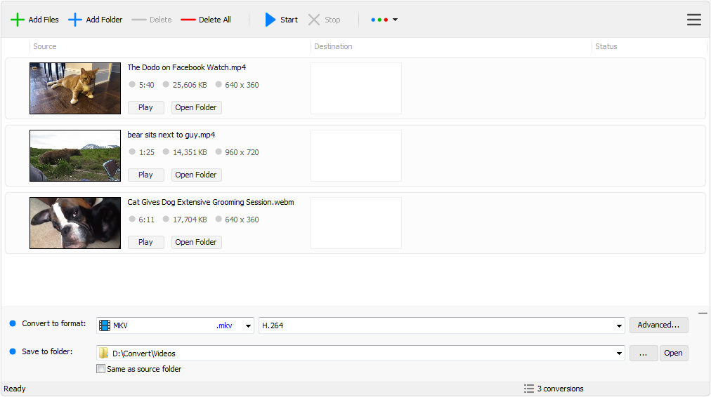Click the Destination column header
Viewport: 711px width, 397px height.
click(x=333, y=46)
